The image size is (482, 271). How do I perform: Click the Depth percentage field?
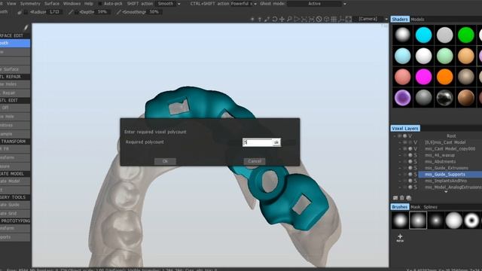click(102, 12)
